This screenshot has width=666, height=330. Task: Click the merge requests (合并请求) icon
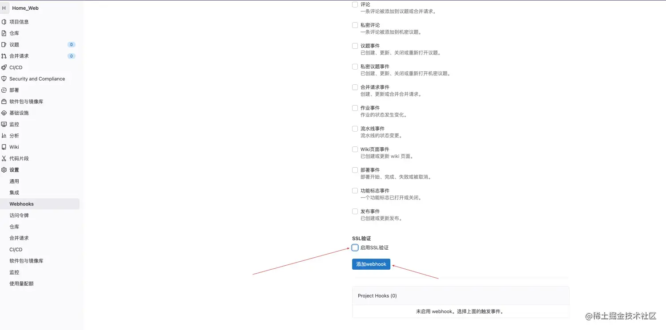[4, 56]
